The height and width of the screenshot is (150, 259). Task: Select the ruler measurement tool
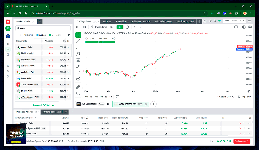[x=78, y=87]
